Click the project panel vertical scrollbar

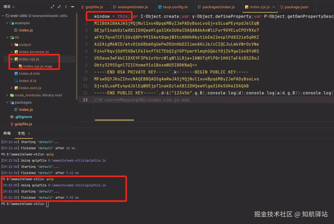[x=76, y=57]
